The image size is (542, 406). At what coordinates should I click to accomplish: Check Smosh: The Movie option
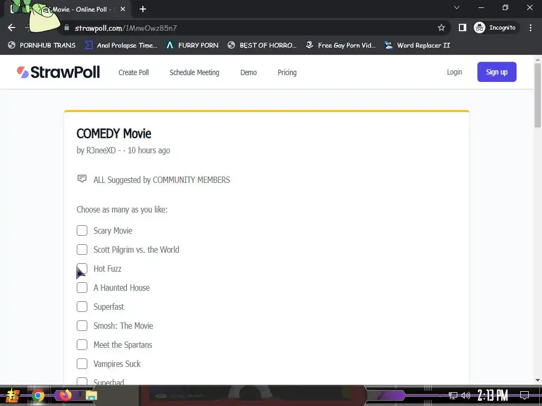(x=82, y=326)
